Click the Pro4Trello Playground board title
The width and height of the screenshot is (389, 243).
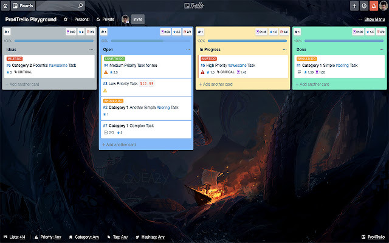31,19
